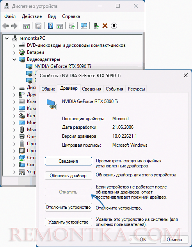Expand the tree node starting with Сете
This screenshot has width=192, height=247.
pyautogui.click(x=14, y=158)
